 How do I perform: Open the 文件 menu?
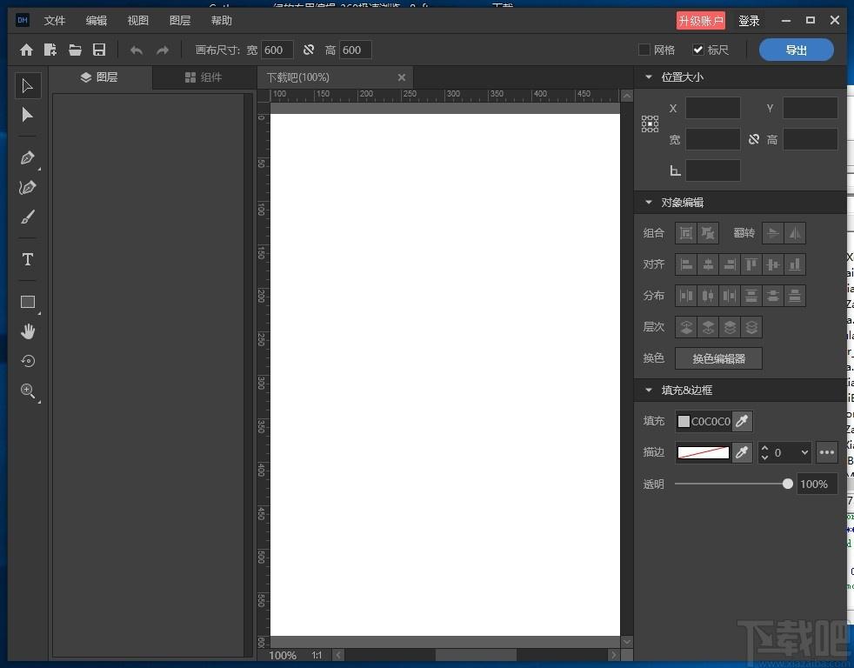pos(55,21)
